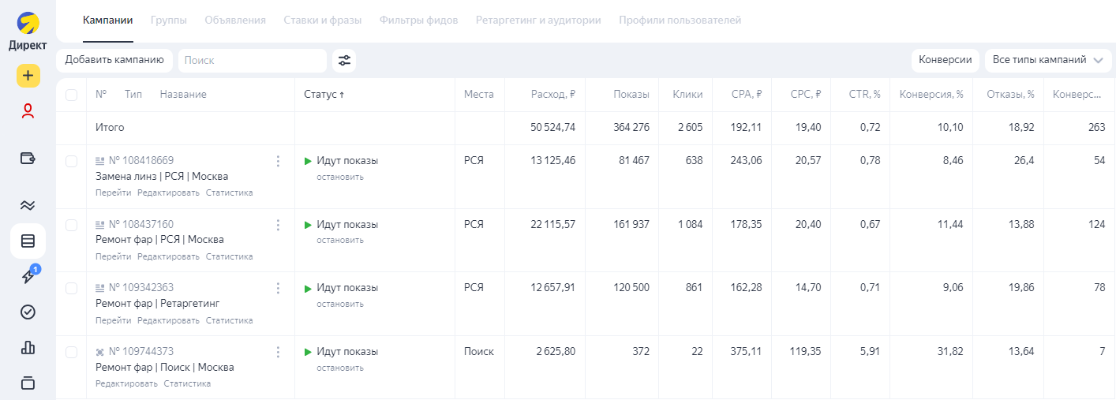
Task: Open the user profile icon in sidebar
Action: (x=28, y=112)
